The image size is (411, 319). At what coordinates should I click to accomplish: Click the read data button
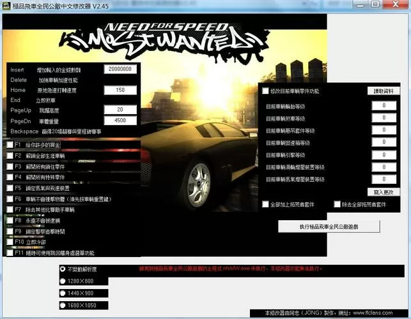coord(384,91)
